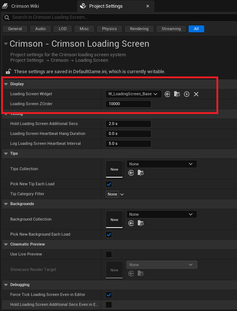This screenshot has height=311, width=237.
Task: Filter settings by LOD
Action: pyautogui.click(x=63, y=29)
